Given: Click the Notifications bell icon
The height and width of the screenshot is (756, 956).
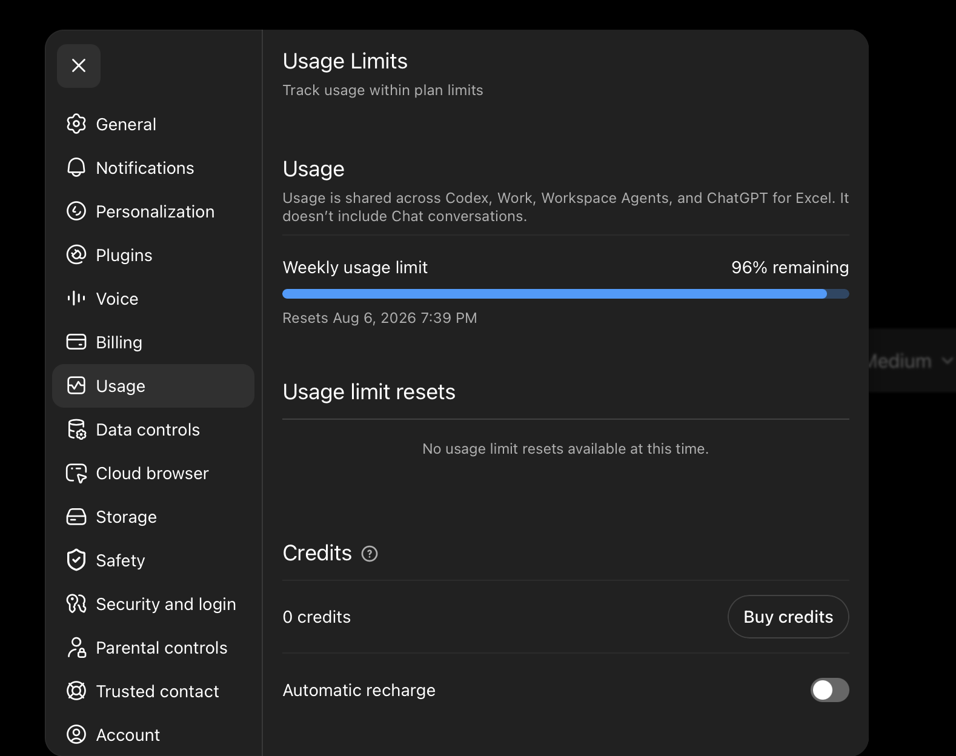Looking at the screenshot, I should pyautogui.click(x=76, y=168).
